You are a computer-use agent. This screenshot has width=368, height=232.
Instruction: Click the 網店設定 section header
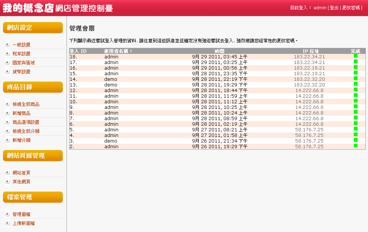(33, 28)
